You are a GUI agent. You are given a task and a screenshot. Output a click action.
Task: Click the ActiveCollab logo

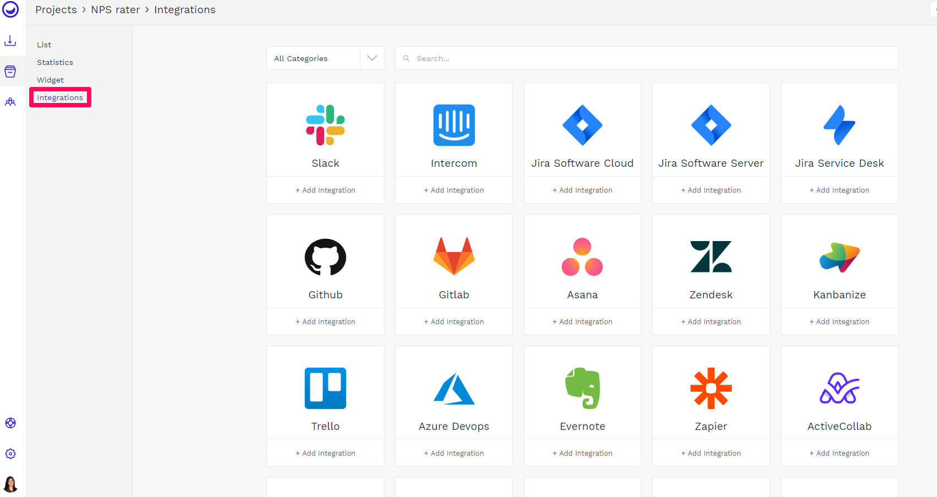839,388
